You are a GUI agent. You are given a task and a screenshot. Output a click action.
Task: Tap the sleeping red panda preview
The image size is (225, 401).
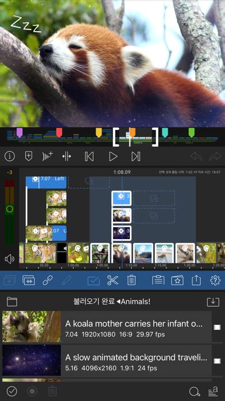[x=113, y=63]
